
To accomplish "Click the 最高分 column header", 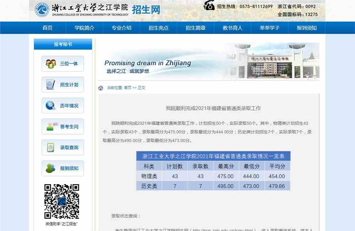I will click(226, 167).
